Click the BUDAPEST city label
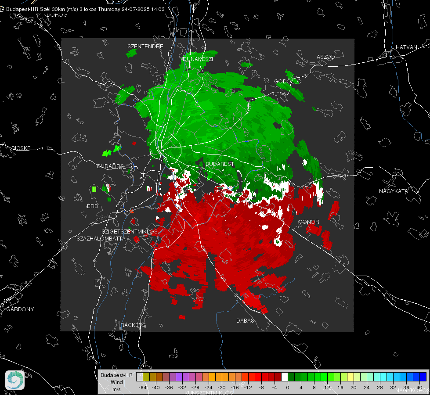Viewport: 430px width, 395px height. 220,164
